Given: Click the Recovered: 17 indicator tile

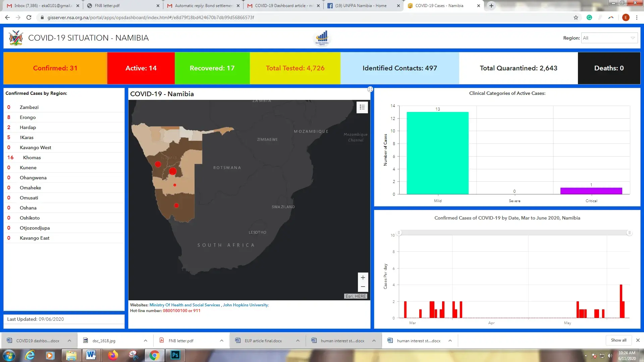Looking at the screenshot, I should point(212,68).
